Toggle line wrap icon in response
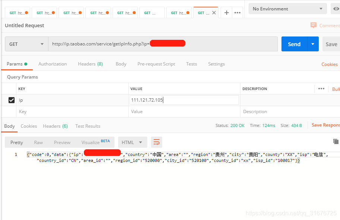 point(156,142)
